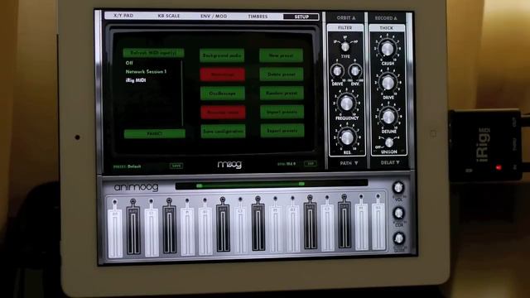Click the BPM tempo value
The width and height of the screenshot is (530, 298).
point(291,164)
